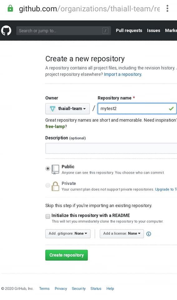The image size is (177, 300).
Task: Open the Add .gitignore dropdown
Action: pos(68,234)
